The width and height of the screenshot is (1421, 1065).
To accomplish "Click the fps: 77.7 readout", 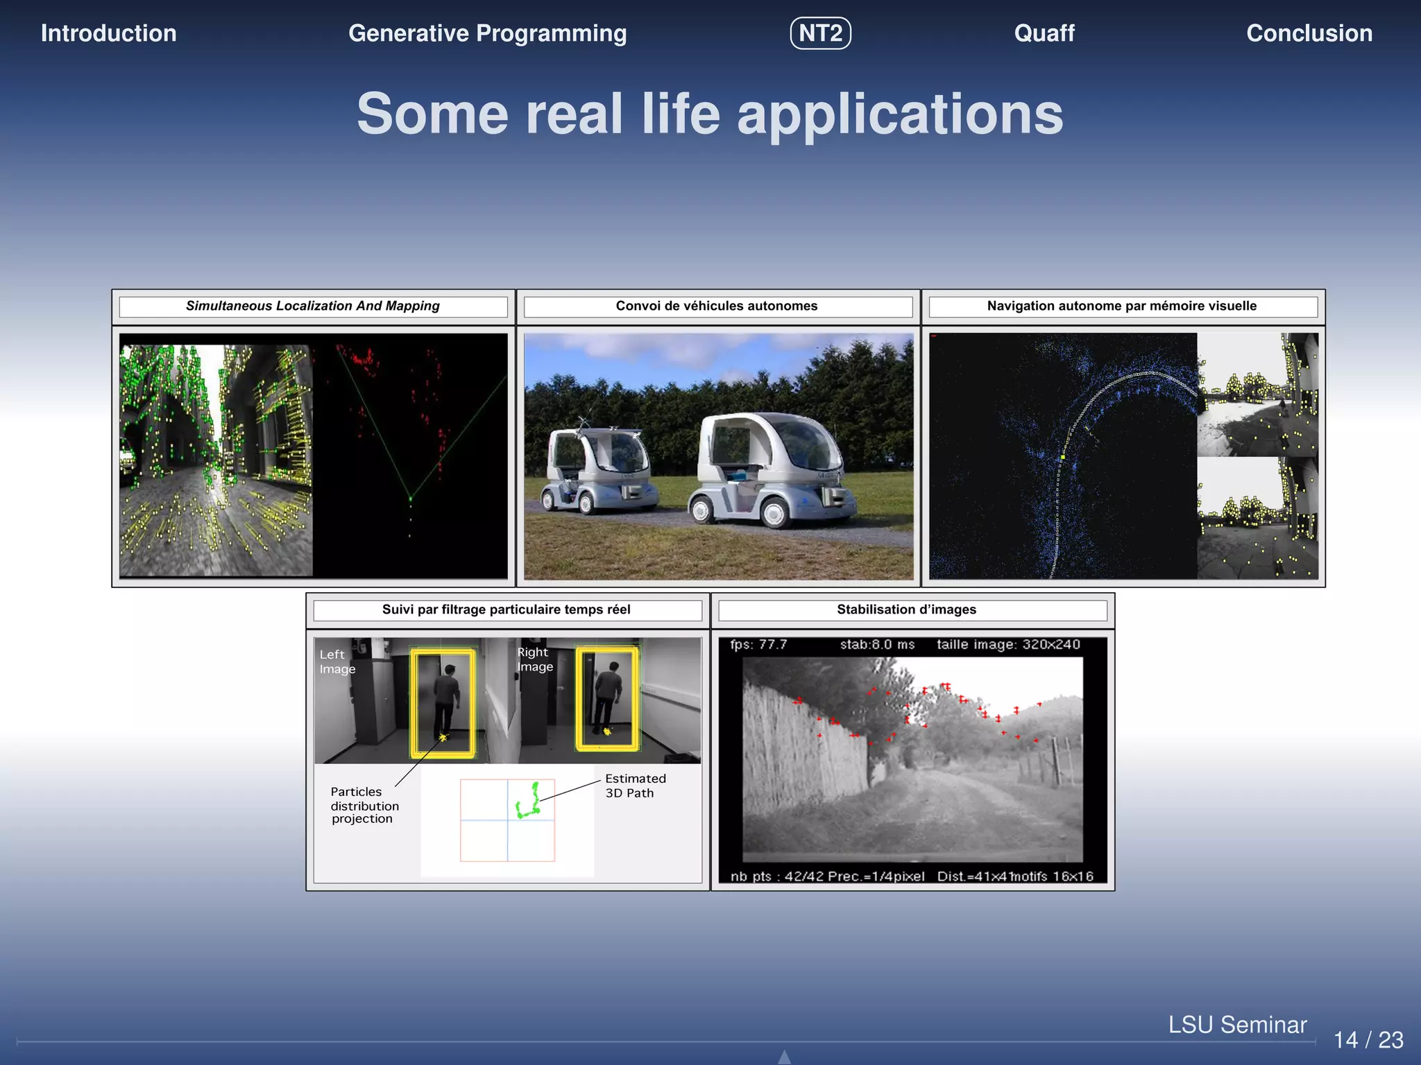I will (x=758, y=645).
